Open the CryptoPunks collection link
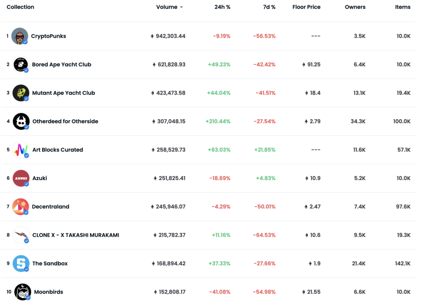Viewport: 424px width, 306px height. 48,36
